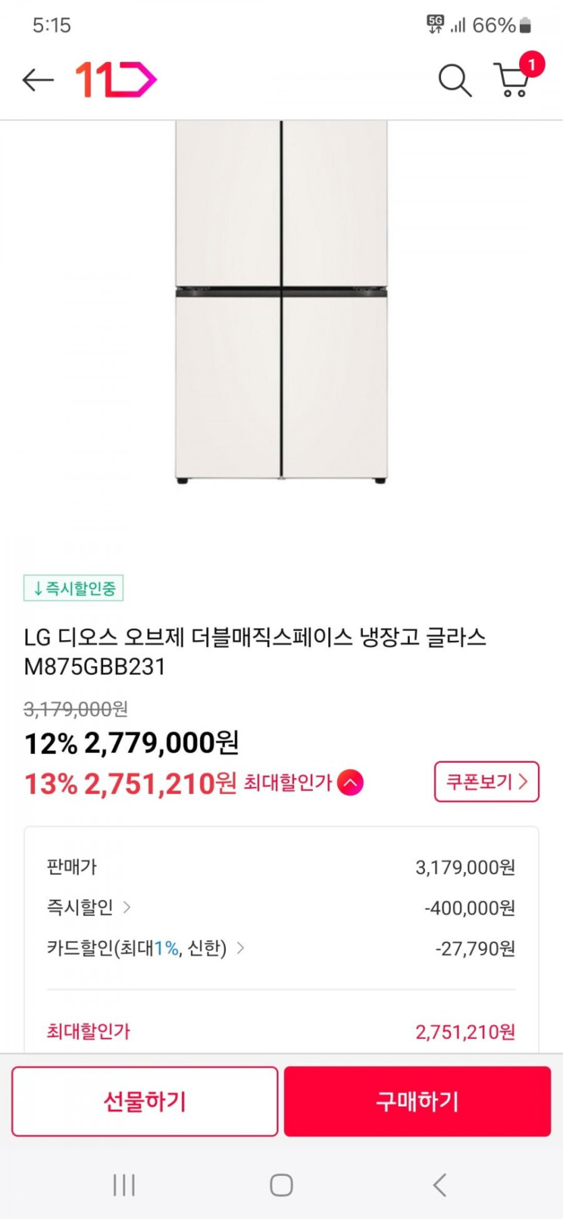The image size is (563, 1219).
Task: Tap the 5G signal indicator
Action: point(436,25)
